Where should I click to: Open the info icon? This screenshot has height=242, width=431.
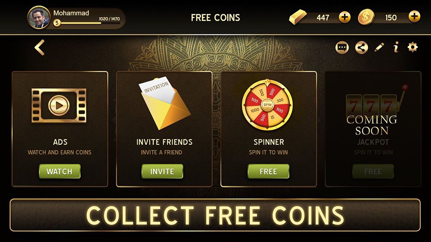click(x=396, y=47)
